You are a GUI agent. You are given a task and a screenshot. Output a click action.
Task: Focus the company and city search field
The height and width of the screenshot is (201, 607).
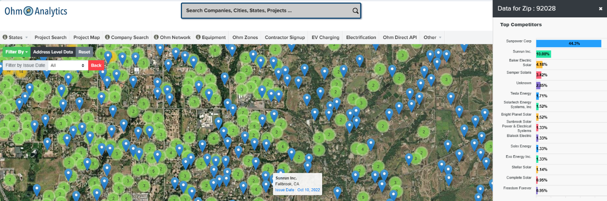coord(267,11)
